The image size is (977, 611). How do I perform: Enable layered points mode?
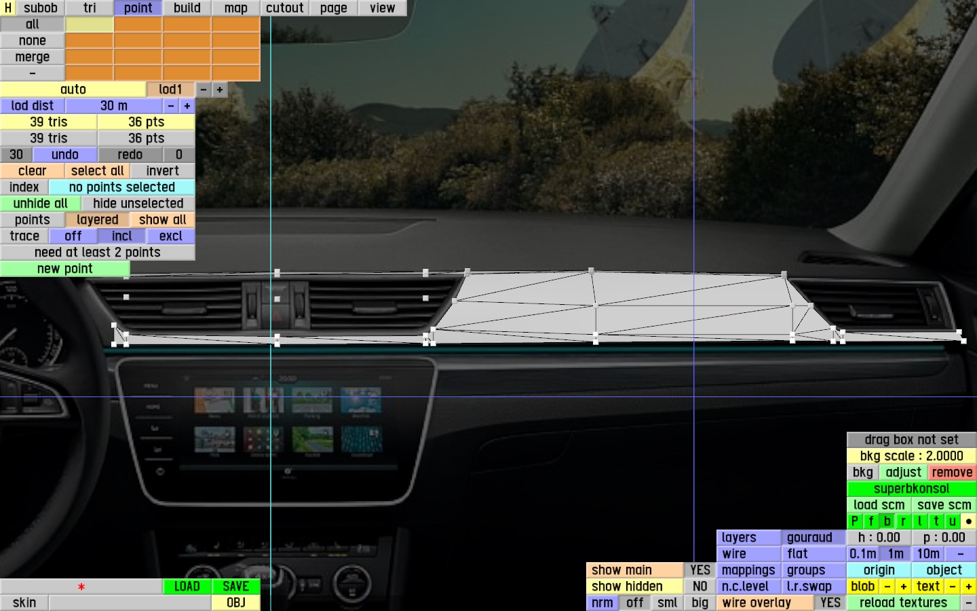tap(98, 220)
